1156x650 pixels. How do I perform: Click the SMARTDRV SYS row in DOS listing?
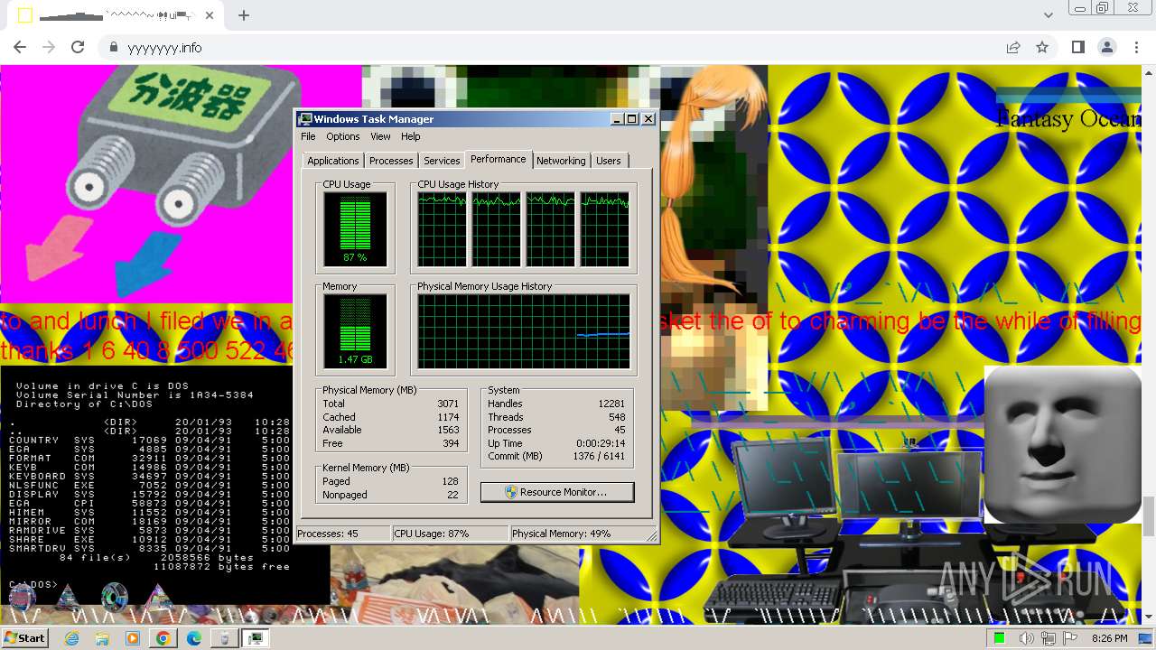[x=150, y=549]
